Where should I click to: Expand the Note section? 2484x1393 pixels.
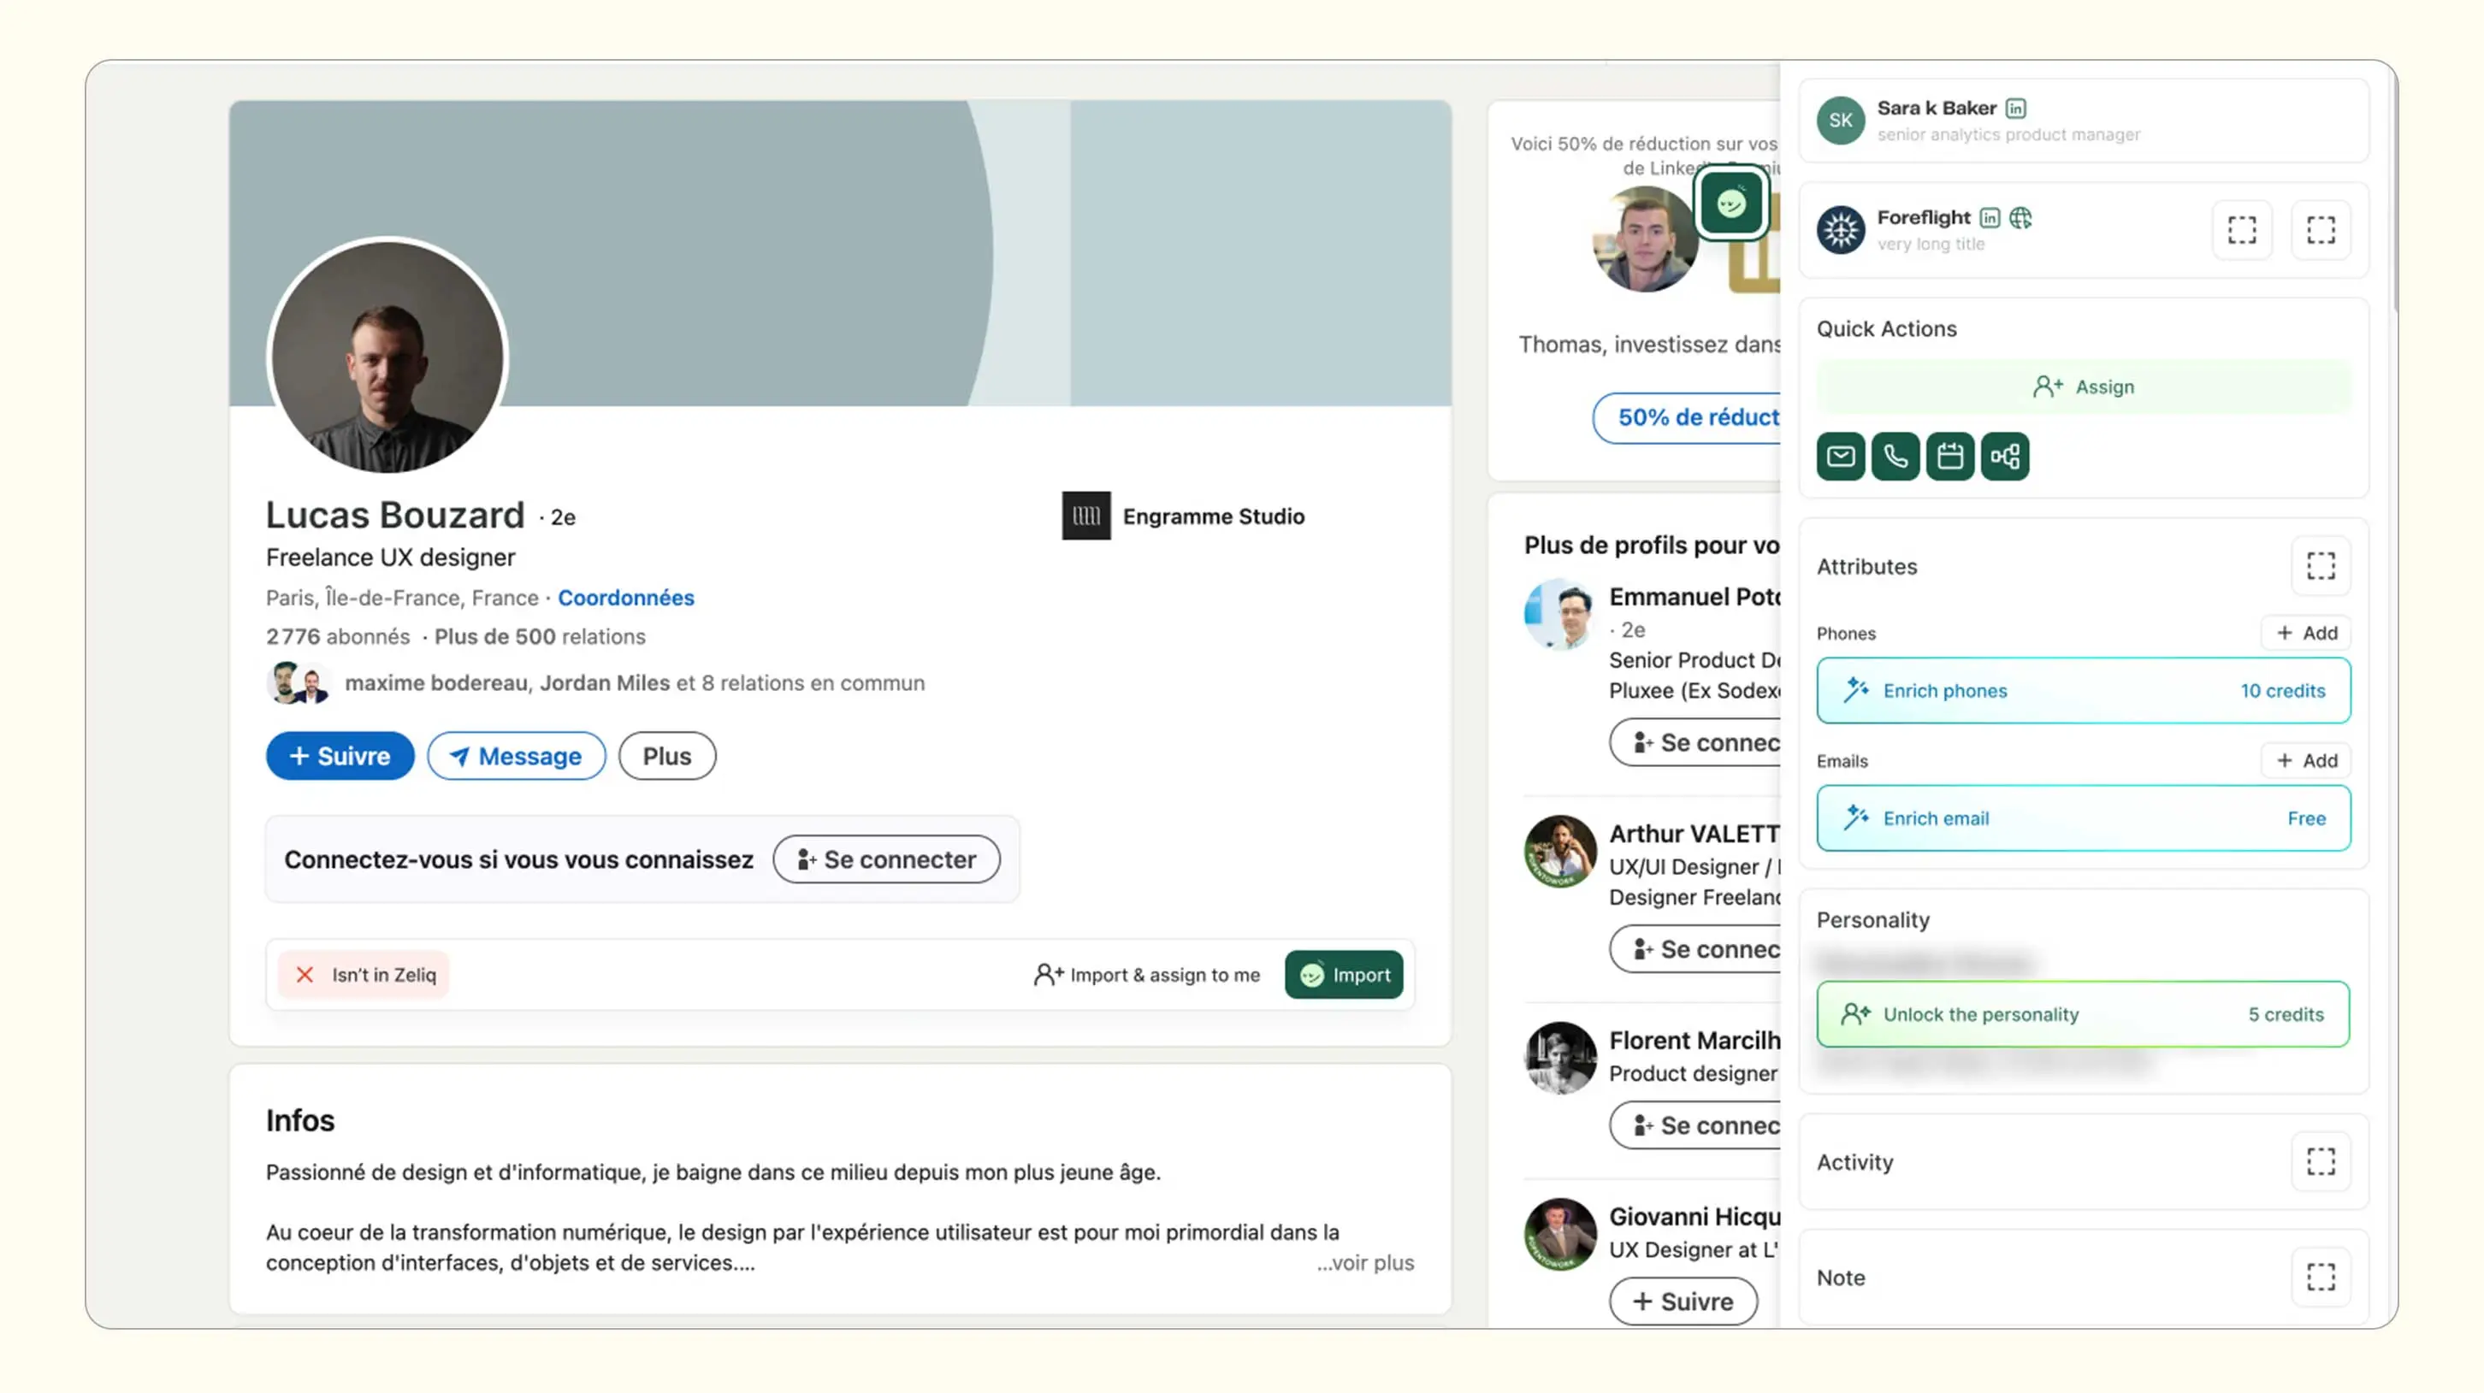(2320, 1278)
